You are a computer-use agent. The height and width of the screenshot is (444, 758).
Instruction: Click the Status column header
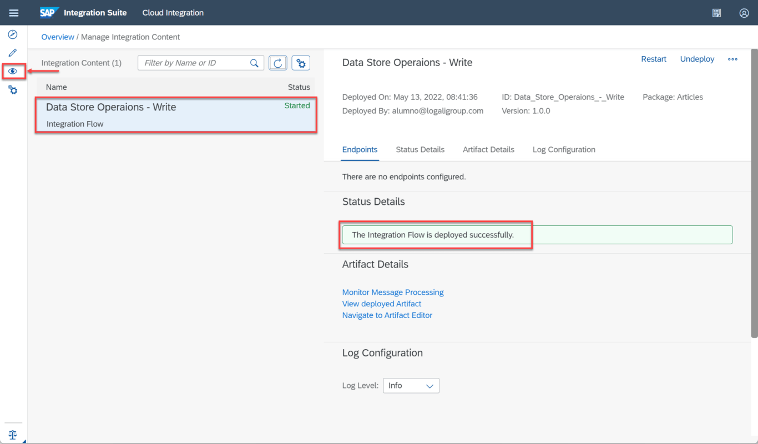pyautogui.click(x=299, y=87)
